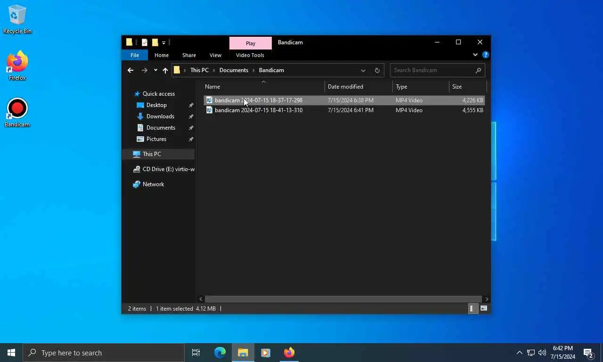The image size is (603, 362).
Task: Open the Action Center notifications icon
Action: tap(588, 353)
